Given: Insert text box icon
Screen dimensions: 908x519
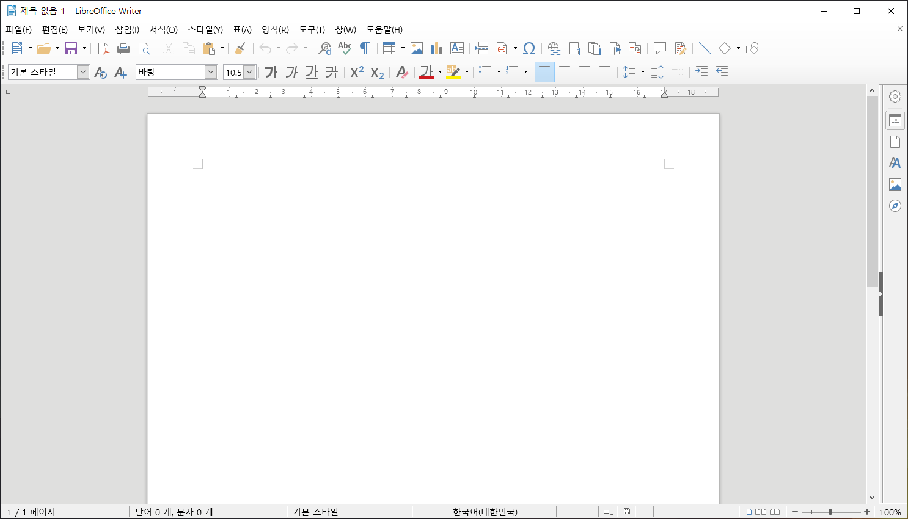Looking at the screenshot, I should (x=456, y=48).
